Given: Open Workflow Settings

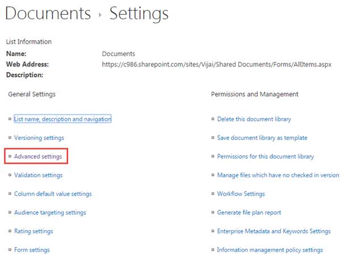Looking at the screenshot, I should 241,194.
